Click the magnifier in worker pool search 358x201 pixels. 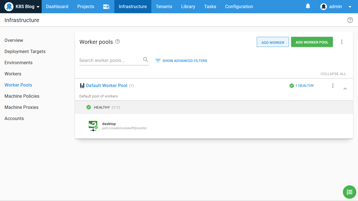(x=145, y=60)
